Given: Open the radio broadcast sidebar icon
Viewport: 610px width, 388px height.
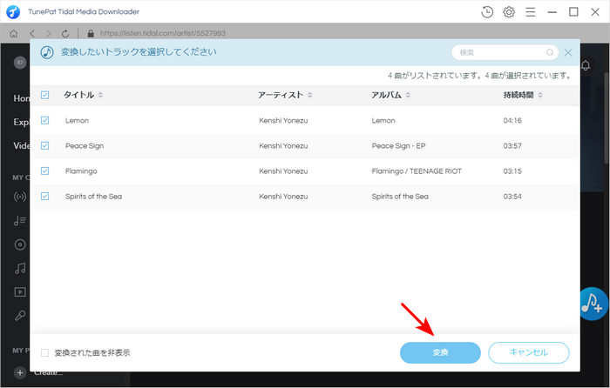Looking at the screenshot, I should coord(20,197).
